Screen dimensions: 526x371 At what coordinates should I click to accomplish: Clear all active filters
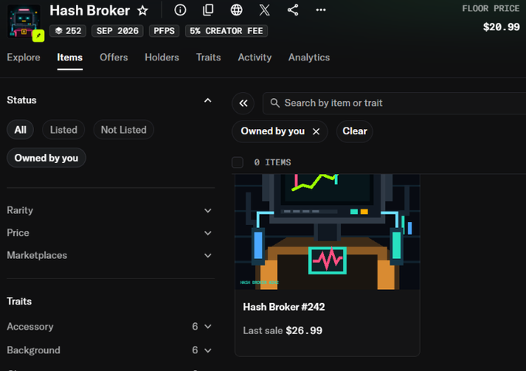354,131
